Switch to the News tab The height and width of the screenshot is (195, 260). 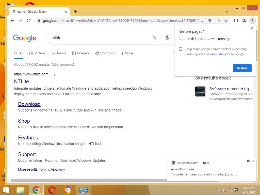tap(59, 53)
